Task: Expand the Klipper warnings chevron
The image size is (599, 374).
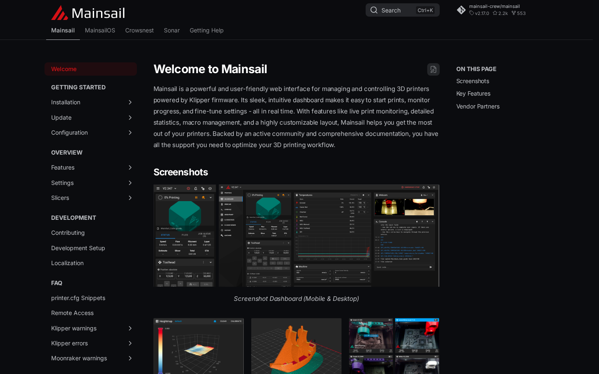Action: click(x=130, y=328)
